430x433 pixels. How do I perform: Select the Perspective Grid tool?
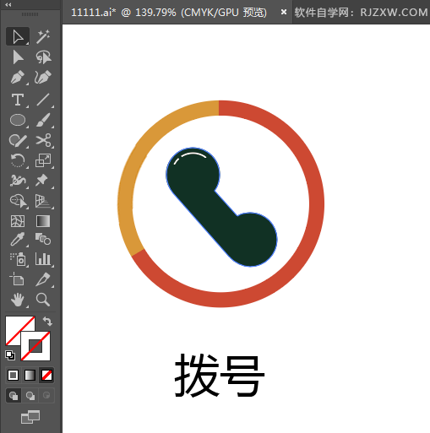[43, 201]
